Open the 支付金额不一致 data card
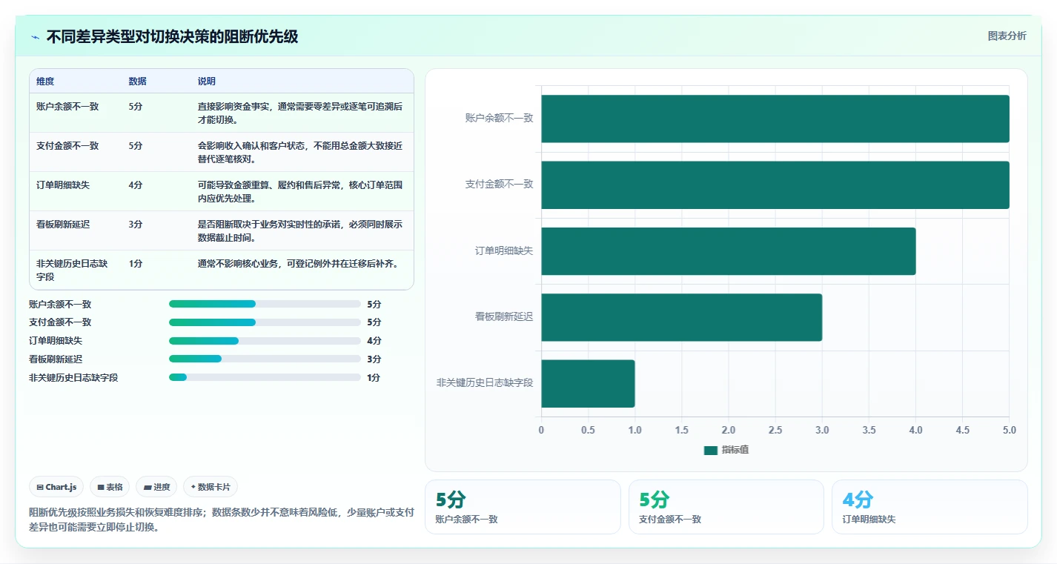 [x=726, y=507]
